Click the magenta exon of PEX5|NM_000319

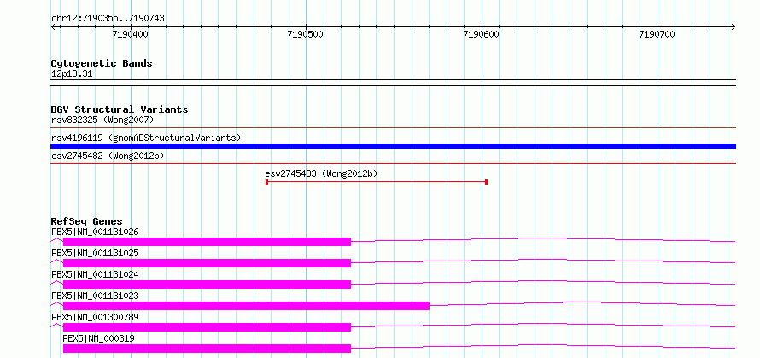(x=207, y=349)
